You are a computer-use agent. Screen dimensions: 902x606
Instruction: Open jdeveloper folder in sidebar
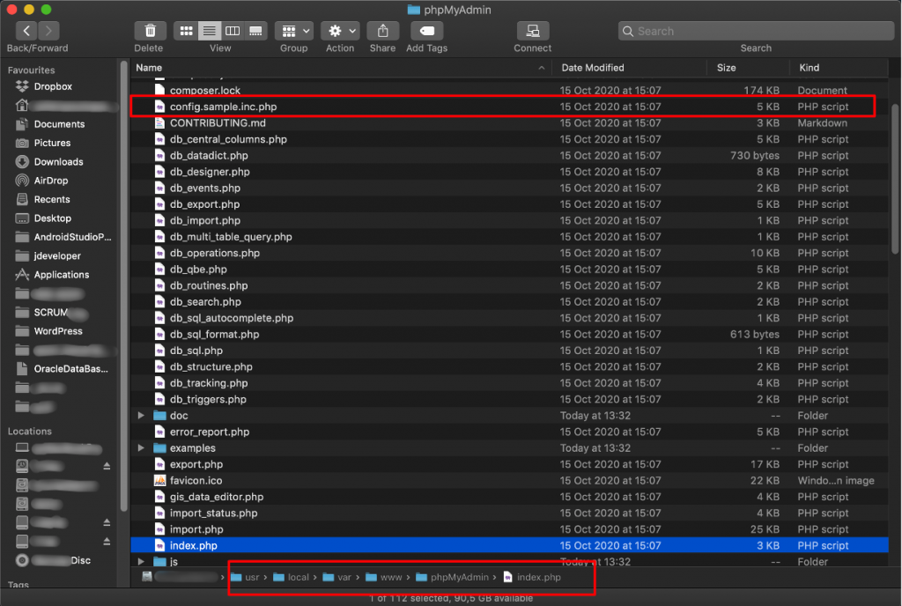[57, 255]
